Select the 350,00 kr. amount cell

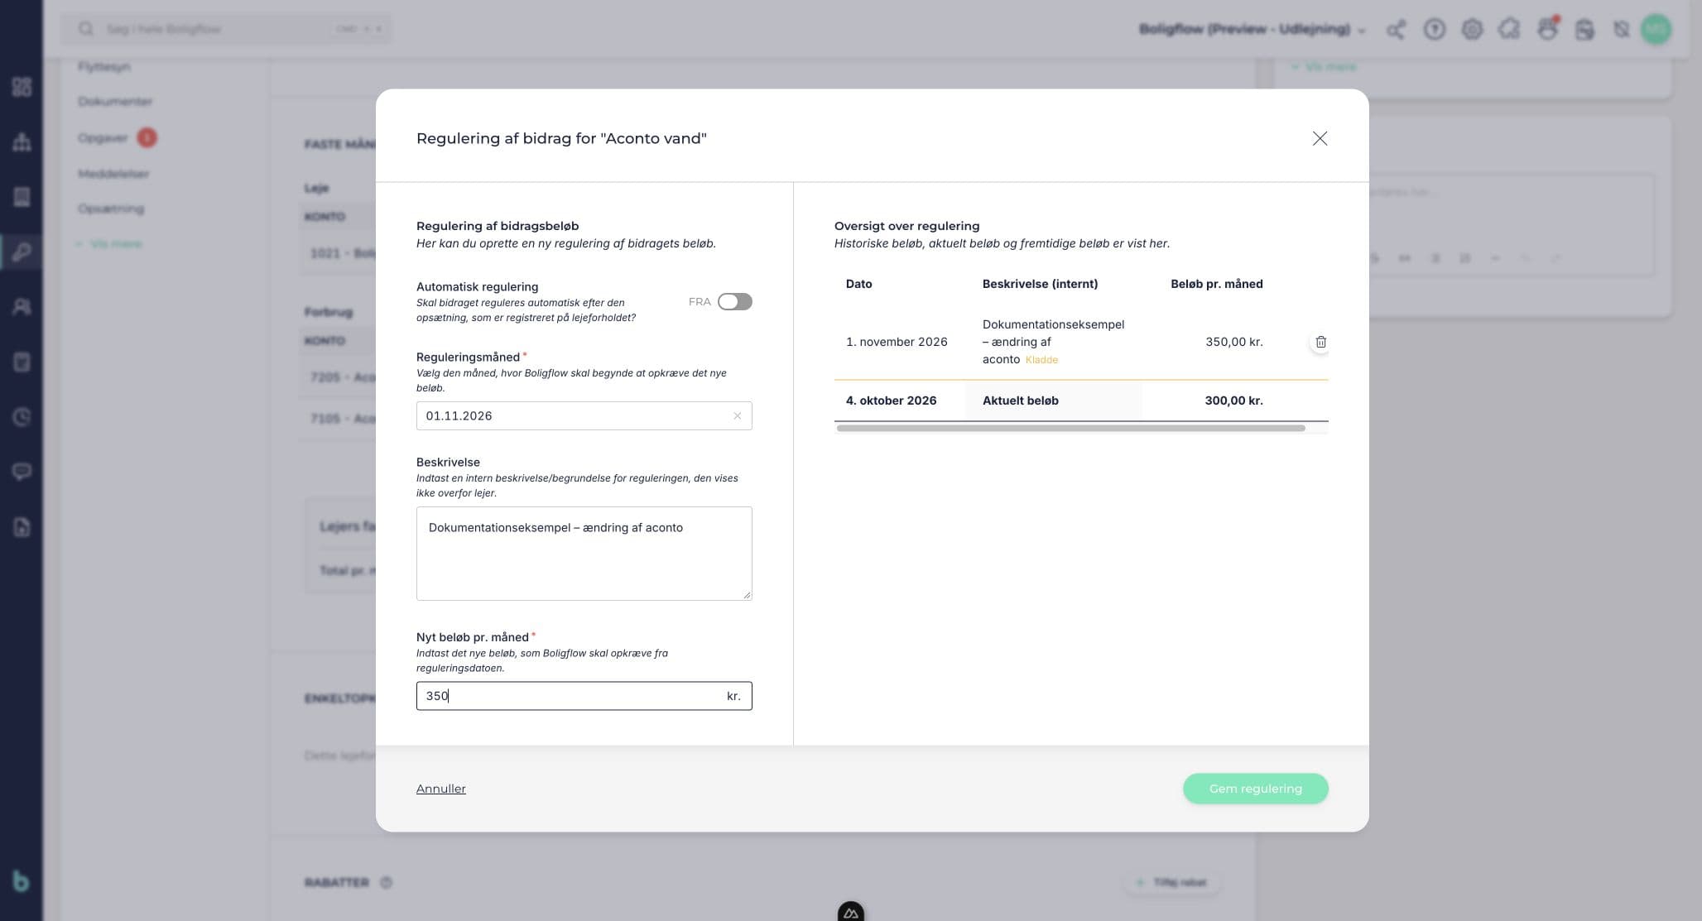point(1233,342)
